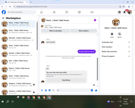Open Marcella - 2 Beds 1 Bath House conversation
Screen dimensions: 135x108
[18, 39]
